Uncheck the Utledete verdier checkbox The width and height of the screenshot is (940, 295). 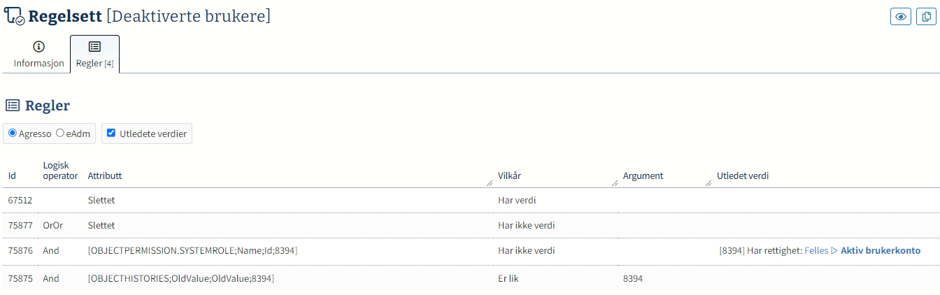[x=111, y=133]
